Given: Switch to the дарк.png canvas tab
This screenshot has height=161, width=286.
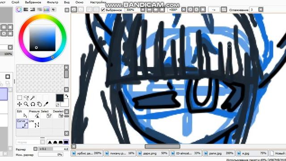Looking at the screenshot, I should point(153,153).
